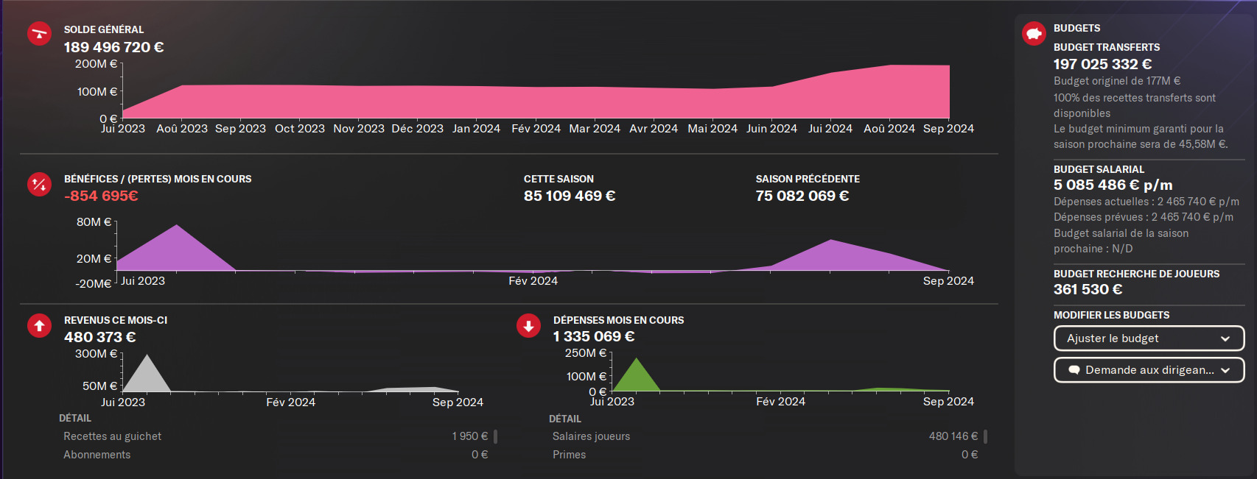The width and height of the screenshot is (1257, 479).
Task: Click the Revenus up-arrow icon
Action: click(x=39, y=325)
